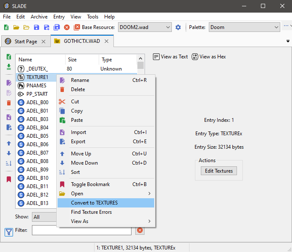The width and height of the screenshot is (292, 252).
Task: Click the sidebar Move Up arrow
Action: tap(9, 143)
